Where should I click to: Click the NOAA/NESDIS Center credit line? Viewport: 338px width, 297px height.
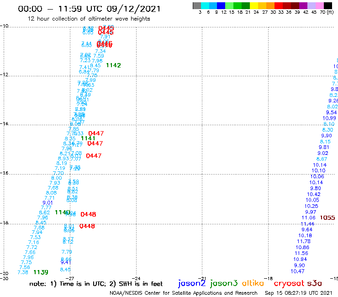point(184,293)
